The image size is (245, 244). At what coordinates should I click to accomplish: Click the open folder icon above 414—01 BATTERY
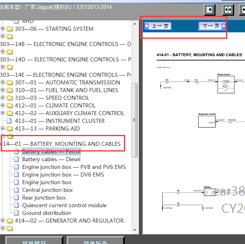(x=10, y=136)
